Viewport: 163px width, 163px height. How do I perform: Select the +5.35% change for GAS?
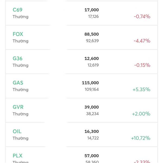coord(141,89)
